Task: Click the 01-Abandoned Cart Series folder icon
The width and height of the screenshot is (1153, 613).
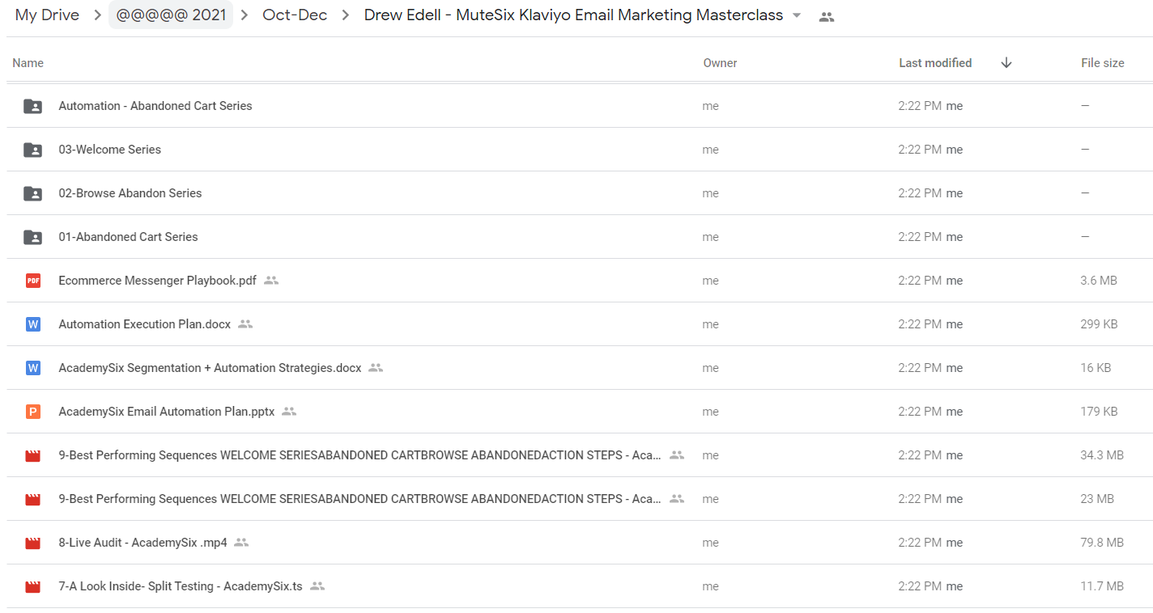Action: pos(32,237)
